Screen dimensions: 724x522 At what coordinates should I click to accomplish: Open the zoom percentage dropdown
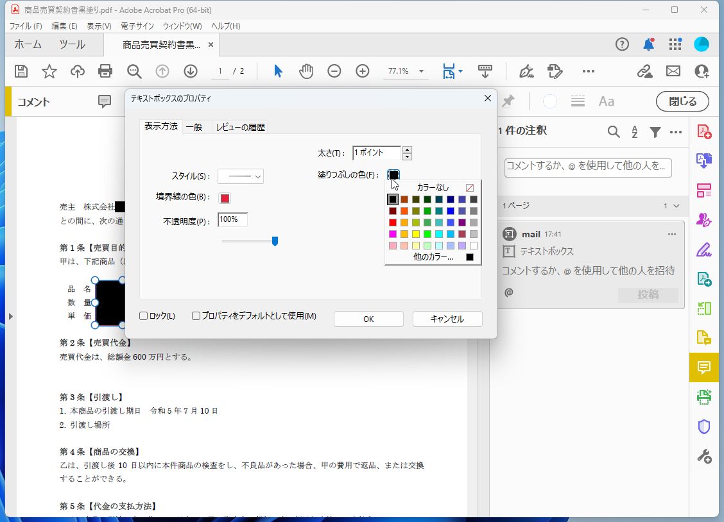coord(421,71)
